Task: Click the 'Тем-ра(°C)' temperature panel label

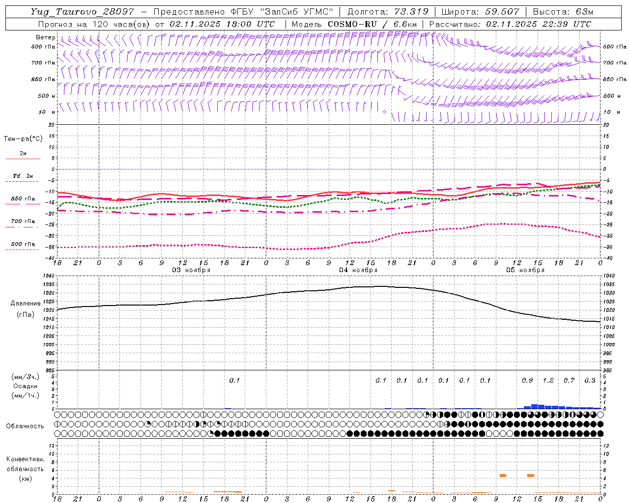Action: click(x=23, y=139)
